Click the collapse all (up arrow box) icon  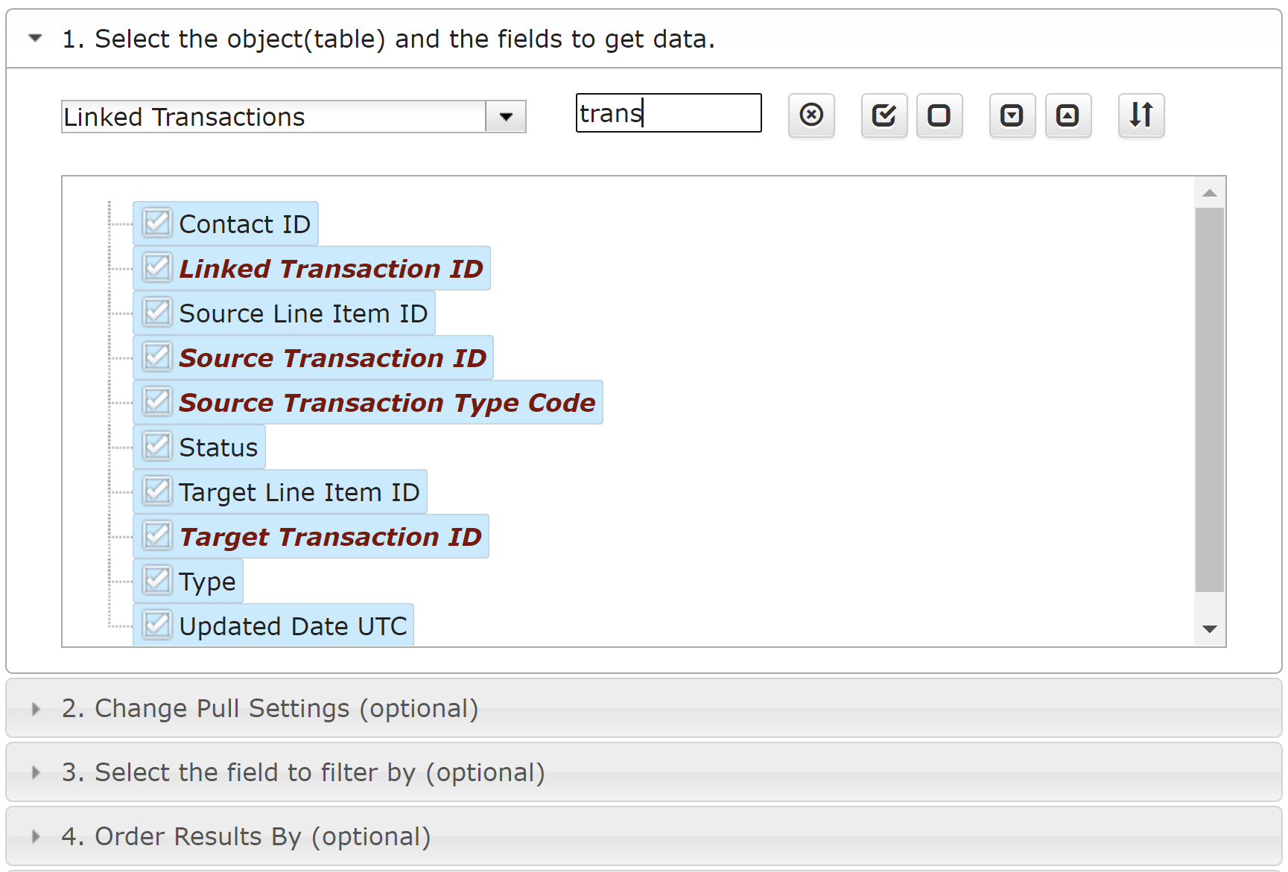click(x=1067, y=115)
